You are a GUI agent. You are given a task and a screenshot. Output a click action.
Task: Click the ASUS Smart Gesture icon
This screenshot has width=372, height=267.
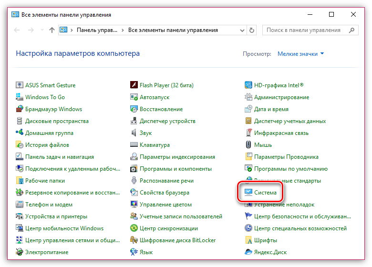(x=20, y=85)
